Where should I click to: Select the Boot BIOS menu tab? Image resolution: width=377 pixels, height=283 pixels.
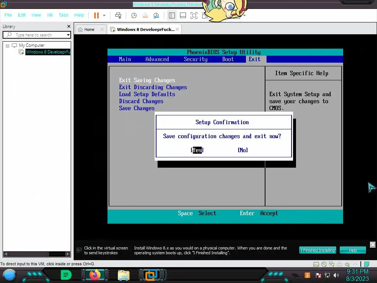click(228, 59)
